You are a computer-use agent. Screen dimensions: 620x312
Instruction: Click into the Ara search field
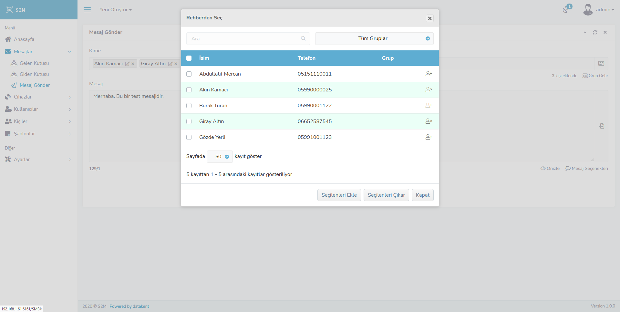[244, 38]
